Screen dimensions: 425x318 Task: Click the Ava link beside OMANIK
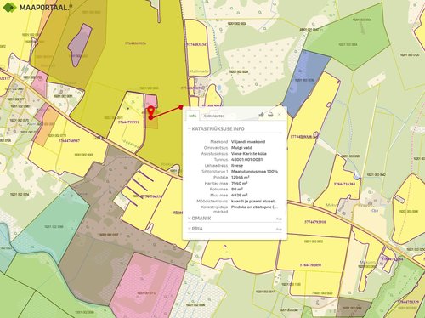tap(279, 219)
